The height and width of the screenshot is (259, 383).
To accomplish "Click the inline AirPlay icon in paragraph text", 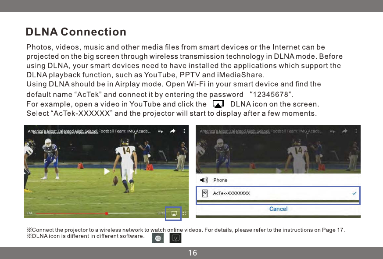I will [218, 104].
